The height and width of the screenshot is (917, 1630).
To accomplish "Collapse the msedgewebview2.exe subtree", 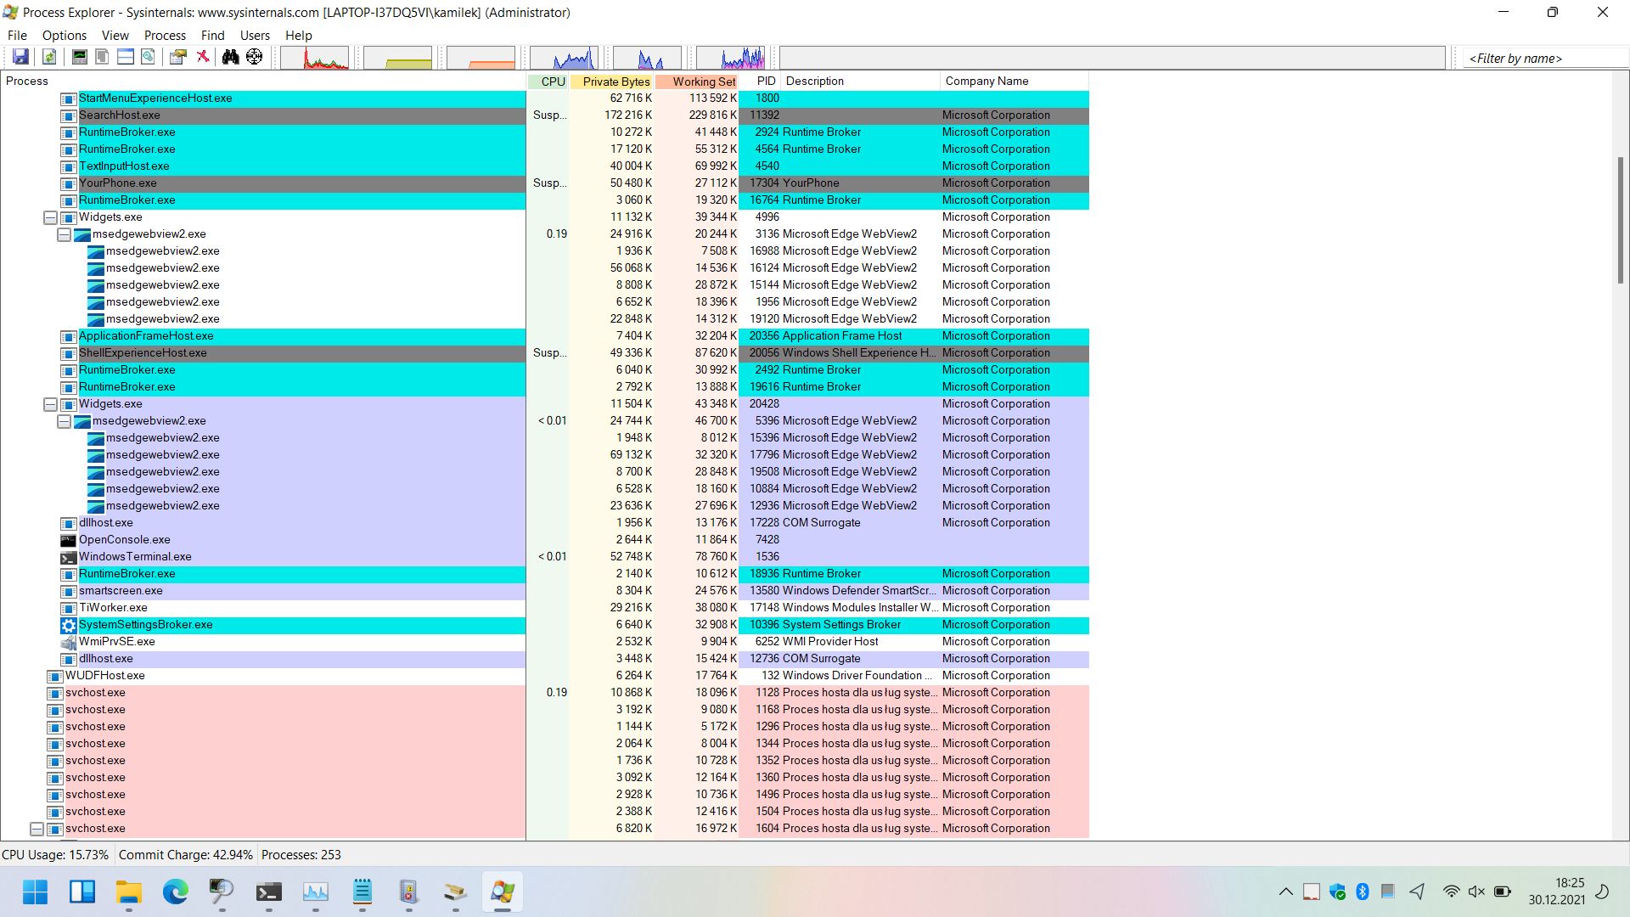I will pos(64,234).
